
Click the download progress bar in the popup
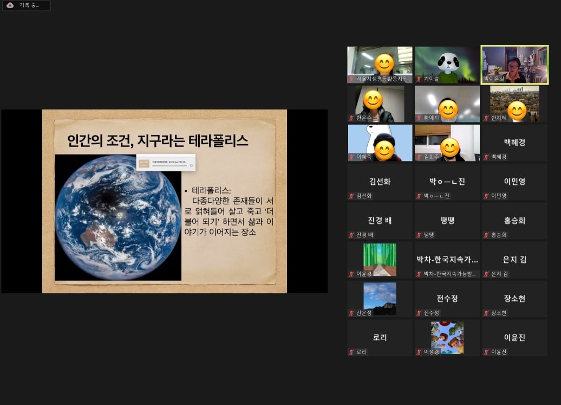pos(169,166)
